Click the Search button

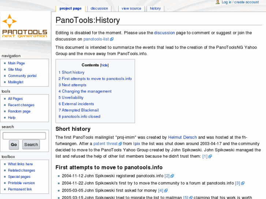pos(31,145)
